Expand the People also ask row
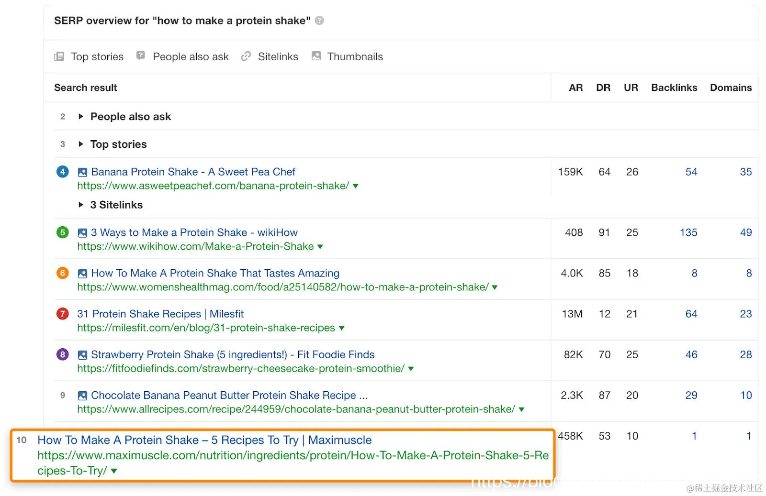The width and height of the screenshot is (766, 496). (81, 116)
